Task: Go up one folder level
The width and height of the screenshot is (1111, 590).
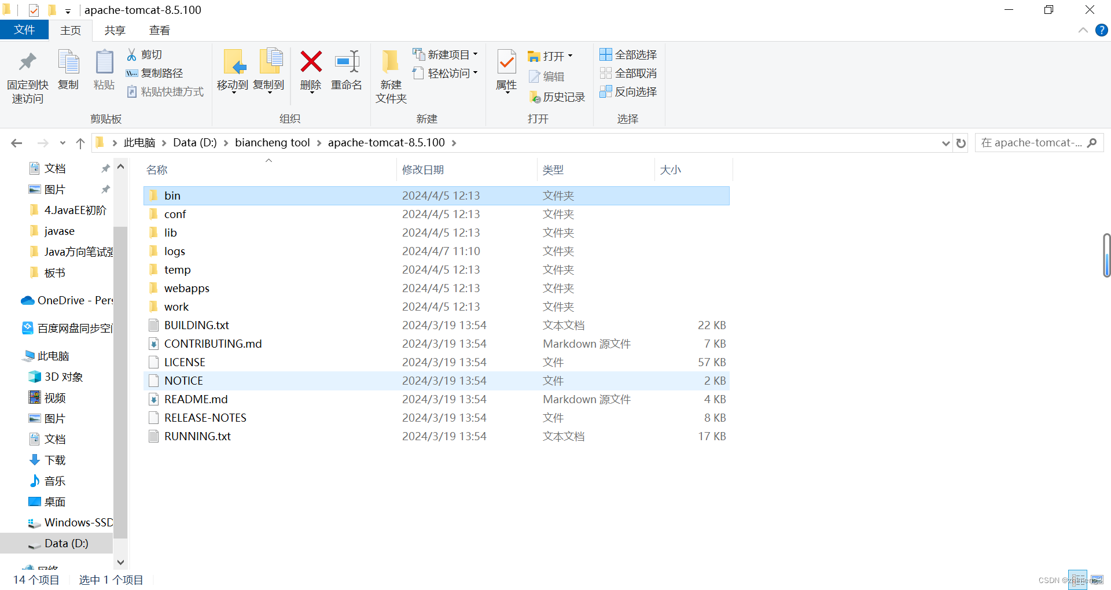Action: click(80, 143)
